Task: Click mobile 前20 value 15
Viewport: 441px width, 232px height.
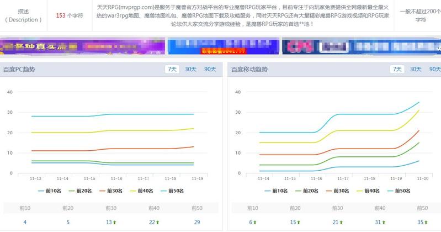Action: [293, 222]
